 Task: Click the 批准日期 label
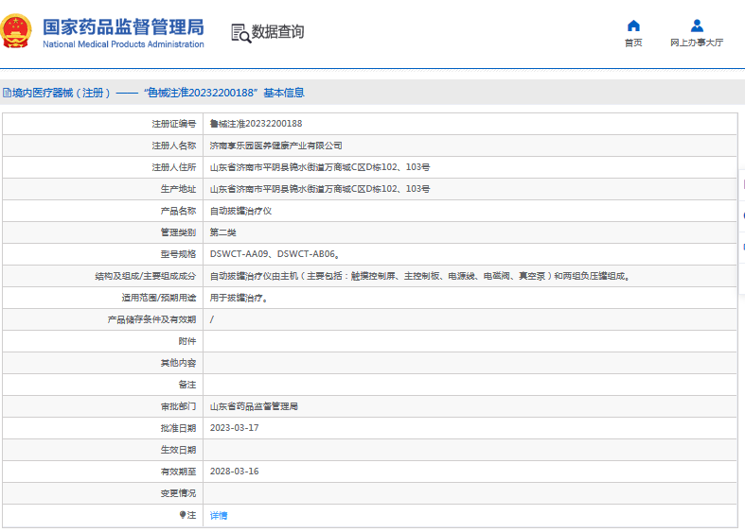point(178,428)
